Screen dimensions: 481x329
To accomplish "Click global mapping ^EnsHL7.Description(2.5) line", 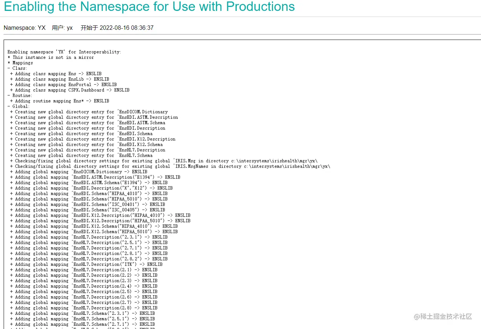I will point(84,291).
